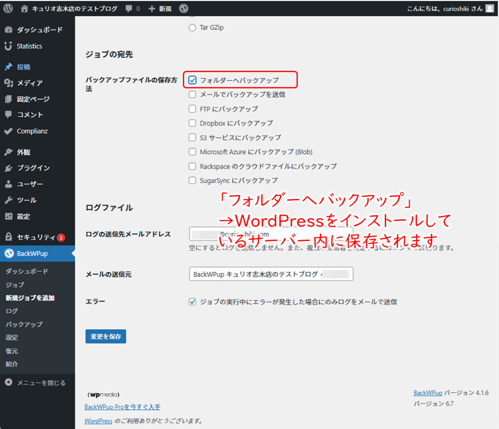
Task: Toggle フォルダーへバックアップ checkbox
Action: pos(192,80)
